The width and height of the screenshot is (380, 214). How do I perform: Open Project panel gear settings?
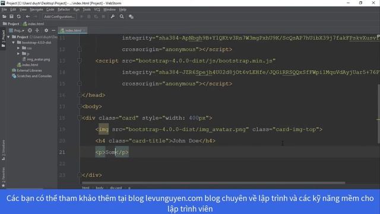click(x=46, y=30)
